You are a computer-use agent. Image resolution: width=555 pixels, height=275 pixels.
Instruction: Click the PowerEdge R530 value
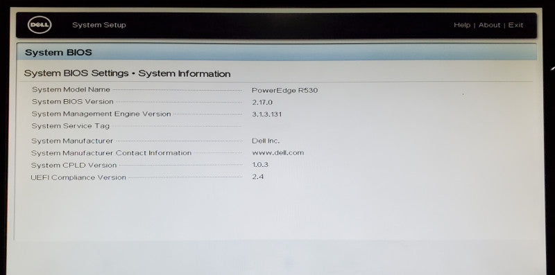coord(284,91)
